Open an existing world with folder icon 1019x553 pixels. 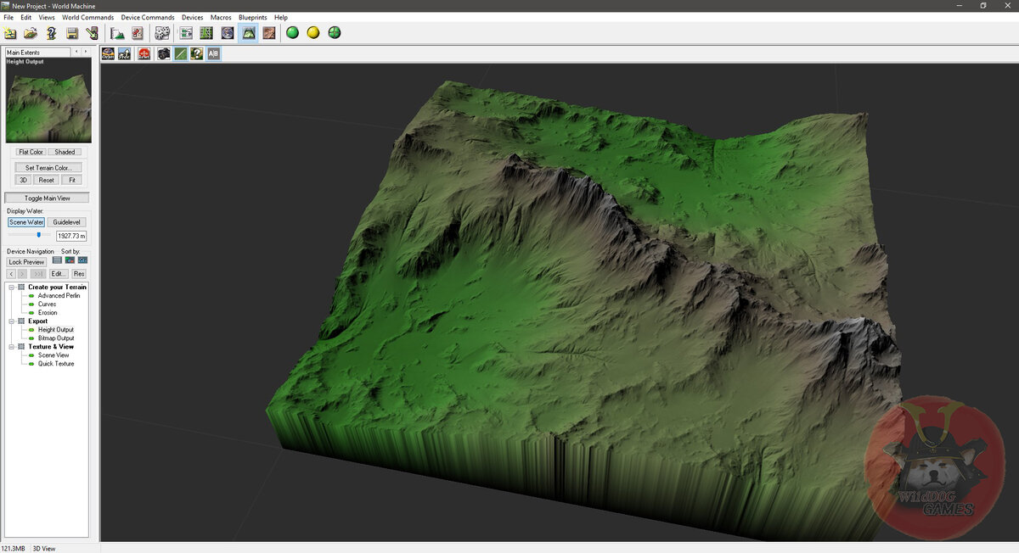[x=31, y=33]
